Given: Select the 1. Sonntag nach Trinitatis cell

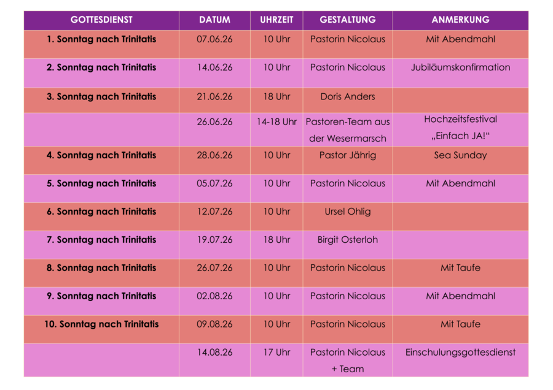Looking at the screenshot, I should 101,44.
